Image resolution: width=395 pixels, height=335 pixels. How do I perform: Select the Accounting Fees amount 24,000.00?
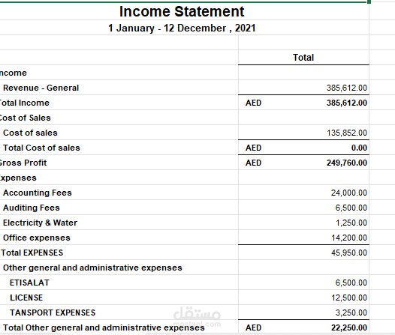(349, 193)
